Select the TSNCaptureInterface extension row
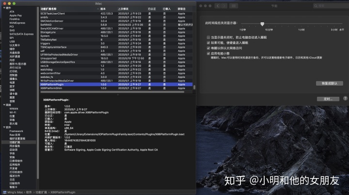Screen dimensions: 349x195 (x=116, y=47)
